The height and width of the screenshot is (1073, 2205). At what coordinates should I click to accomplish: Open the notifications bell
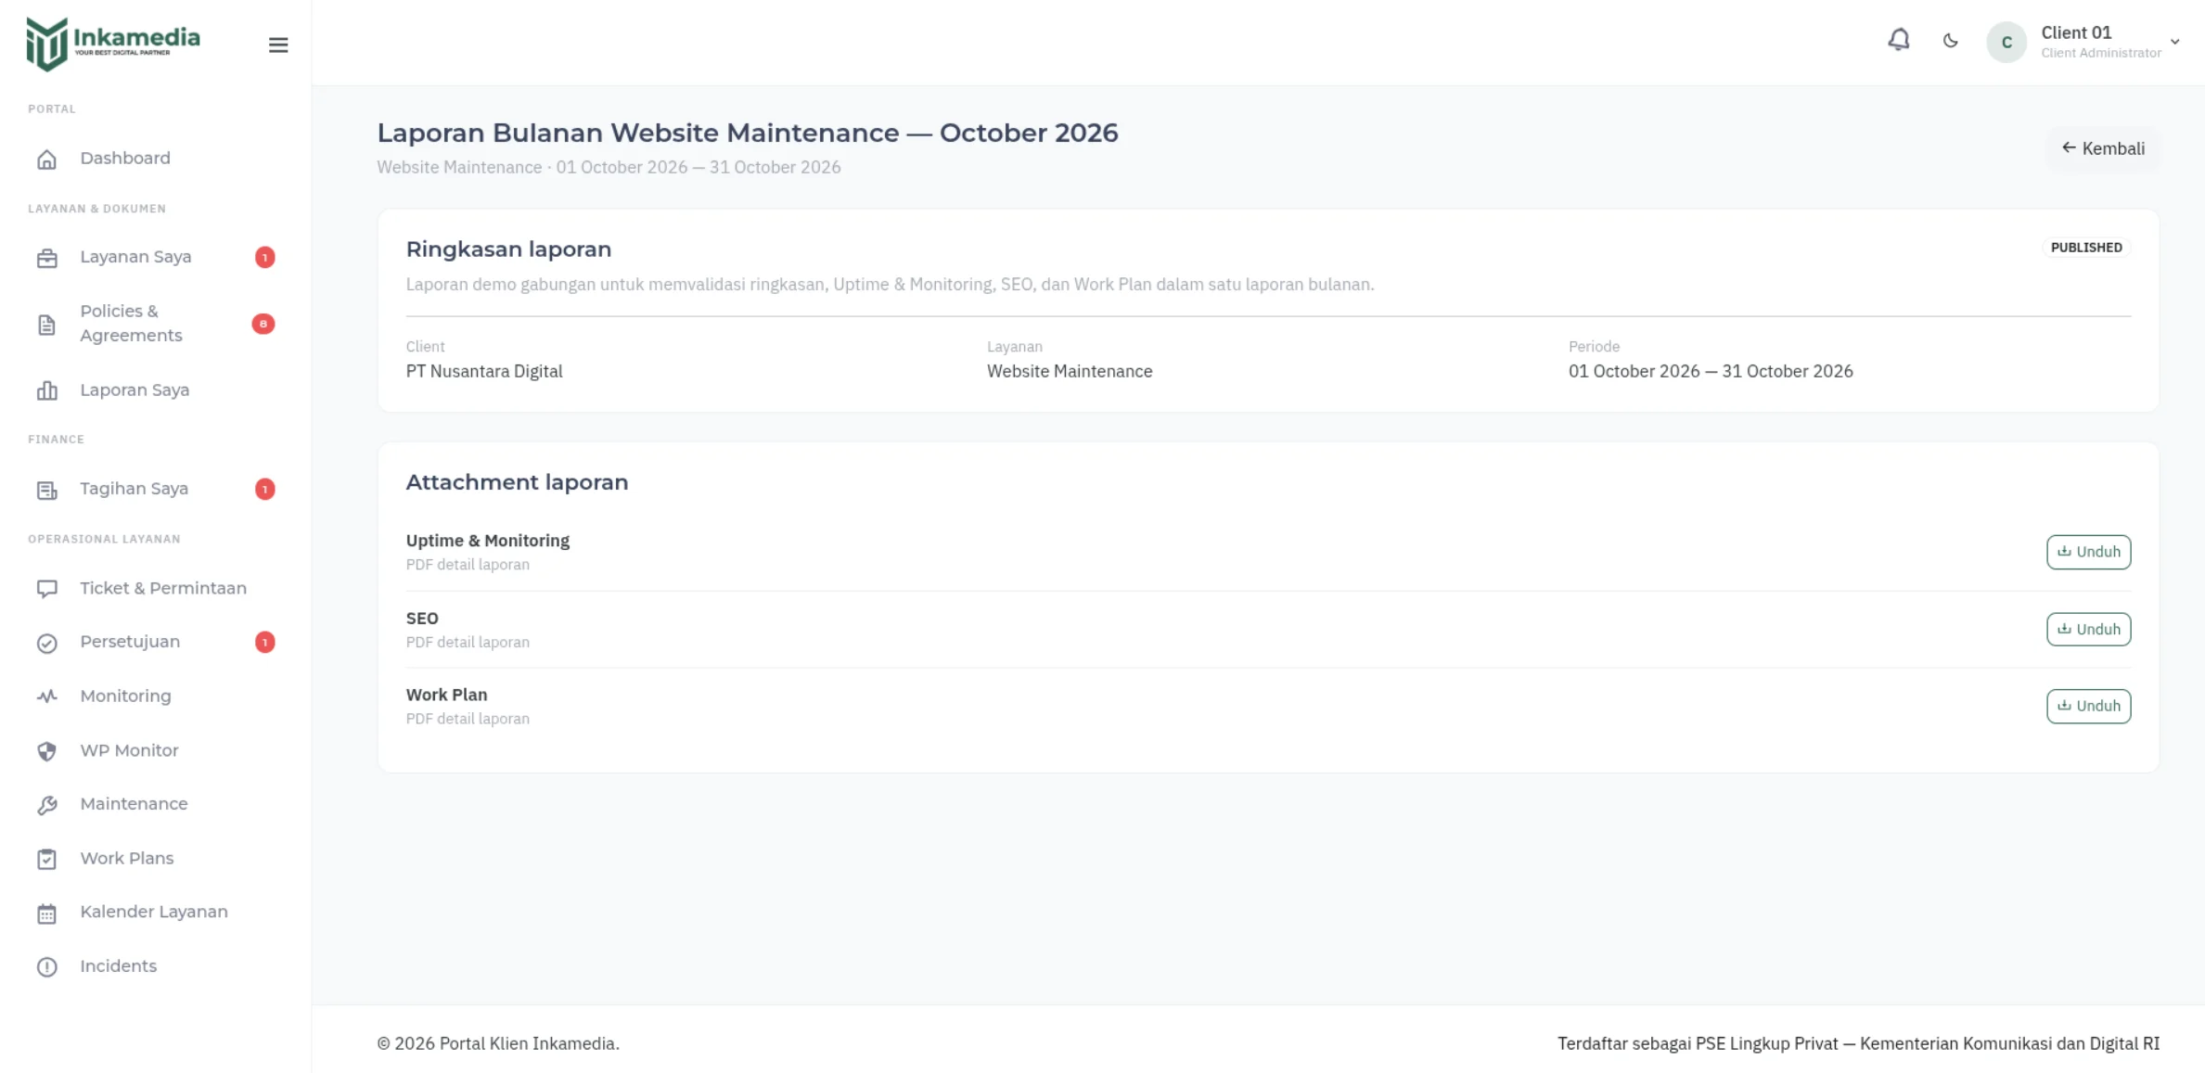coord(1899,41)
